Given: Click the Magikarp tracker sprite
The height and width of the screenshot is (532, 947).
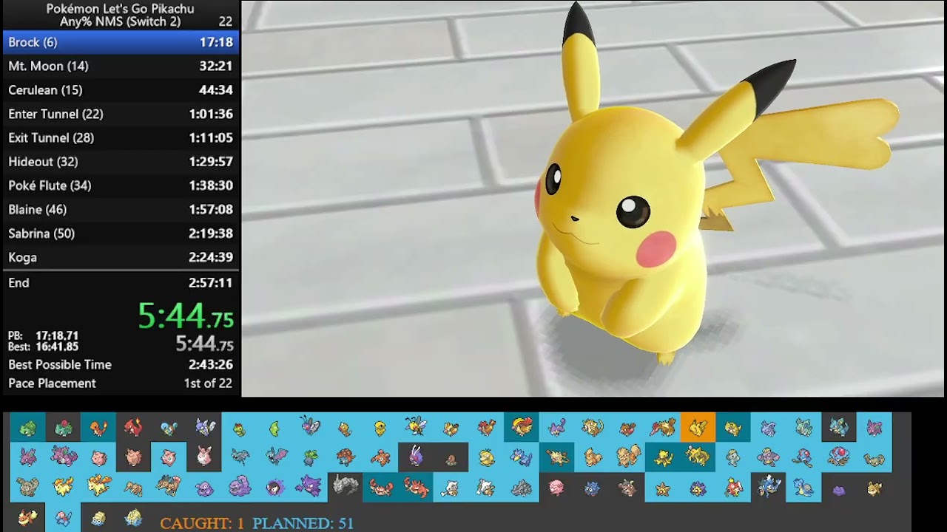Looking at the screenshot, I should point(733,488).
